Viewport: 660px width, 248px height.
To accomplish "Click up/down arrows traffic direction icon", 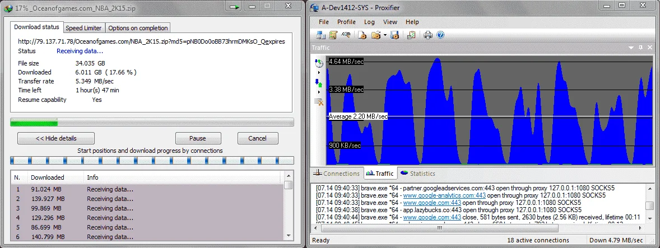I will coord(319,82).
